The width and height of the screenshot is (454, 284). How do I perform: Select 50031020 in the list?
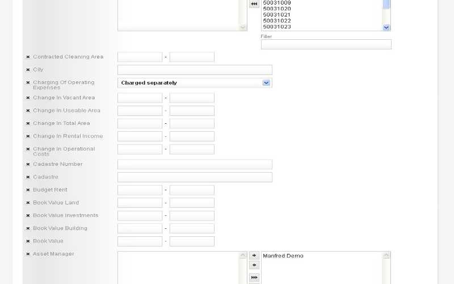point(277,9)
